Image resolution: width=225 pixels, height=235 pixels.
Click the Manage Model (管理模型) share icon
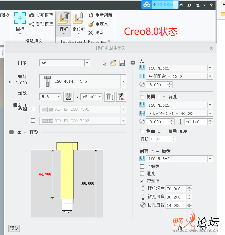point(32,24)
